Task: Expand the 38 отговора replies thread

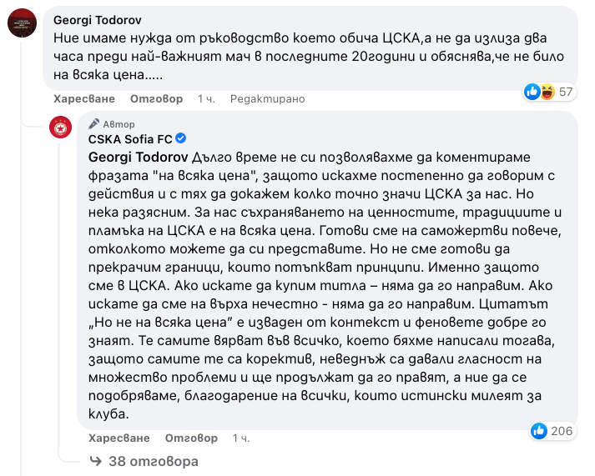Action: click(x=143, y=461)
